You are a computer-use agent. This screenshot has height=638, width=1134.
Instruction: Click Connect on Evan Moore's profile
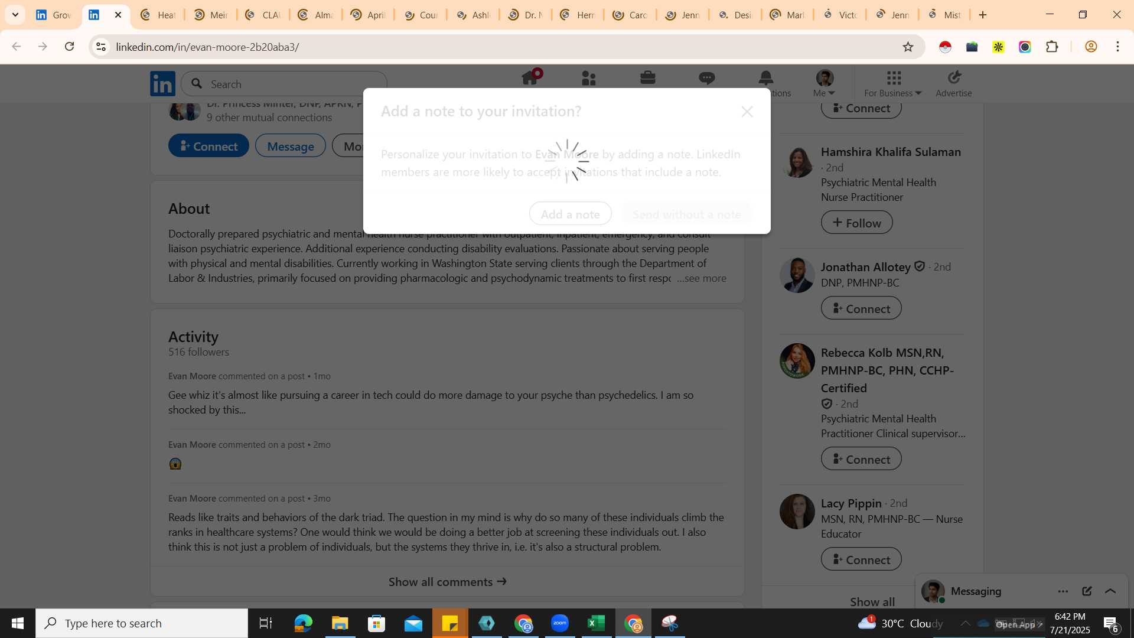pyautogui.click(x=208, y=146)
